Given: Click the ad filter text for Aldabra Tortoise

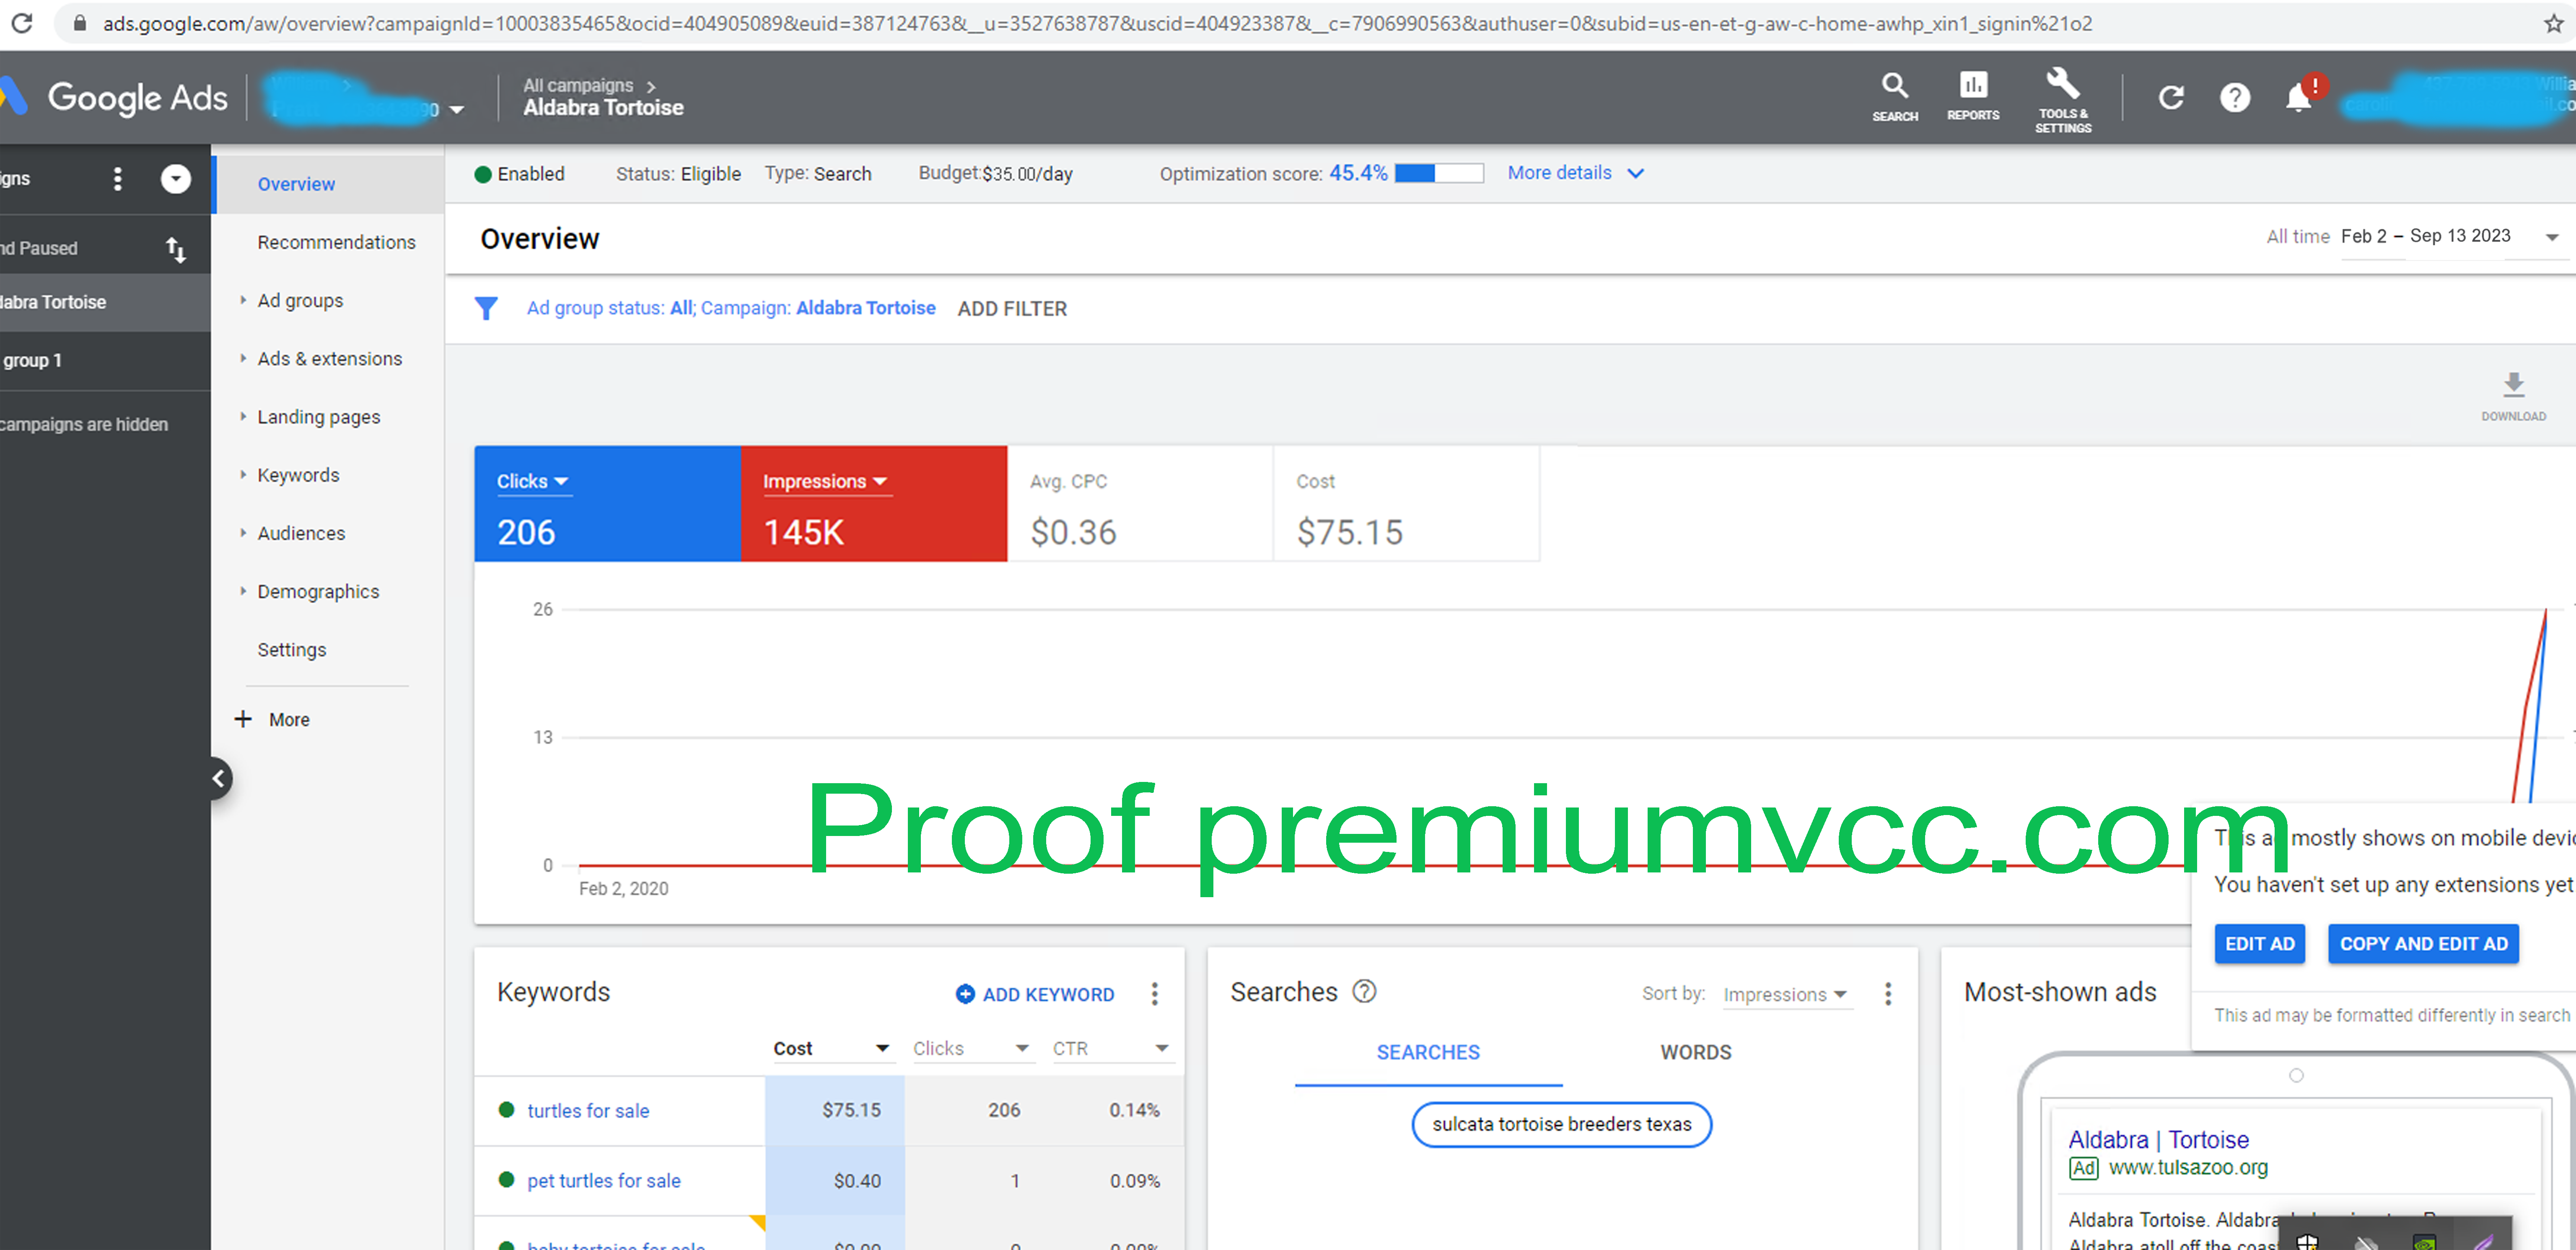Looking at the screenshot, I should (x=731, y=308).
